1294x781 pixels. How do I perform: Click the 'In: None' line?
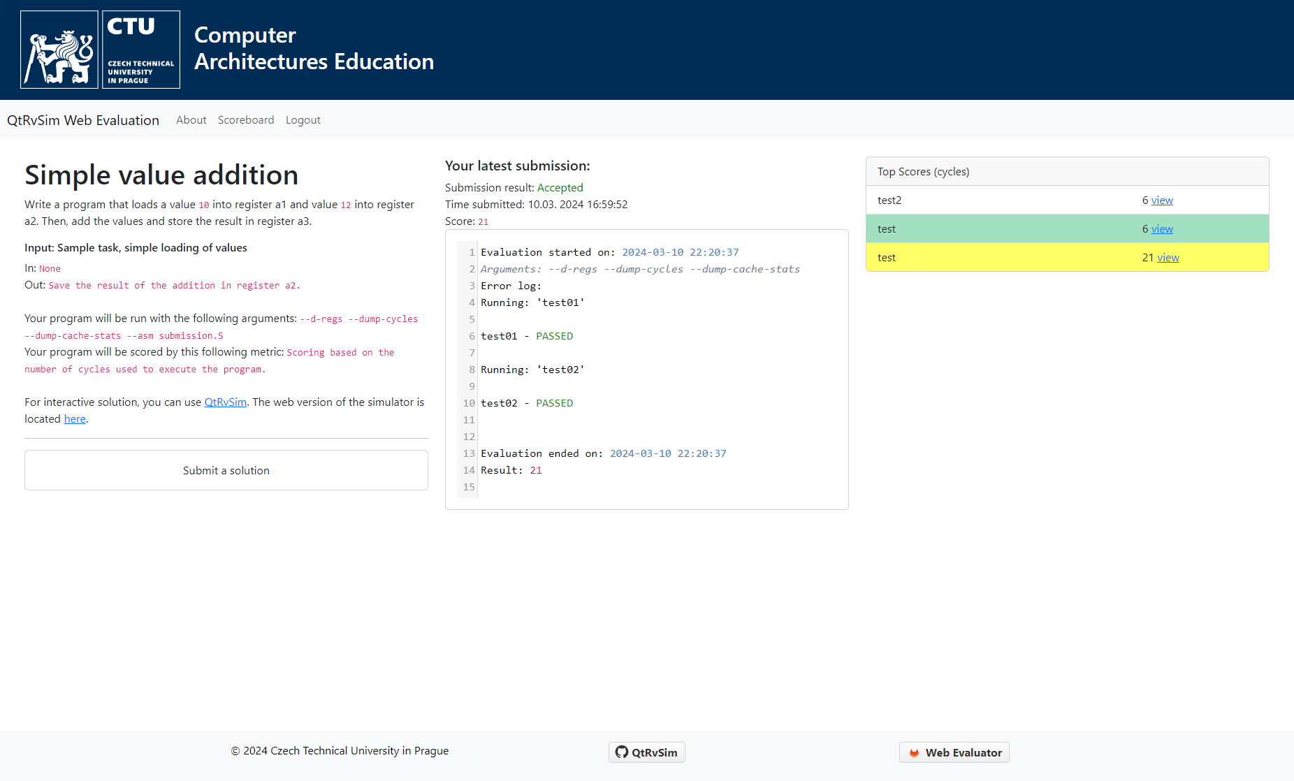[x=43, y=268]
